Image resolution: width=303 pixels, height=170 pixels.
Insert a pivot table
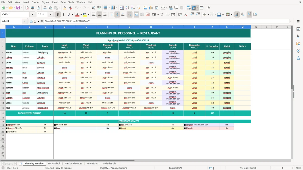[x=157, y=8]
